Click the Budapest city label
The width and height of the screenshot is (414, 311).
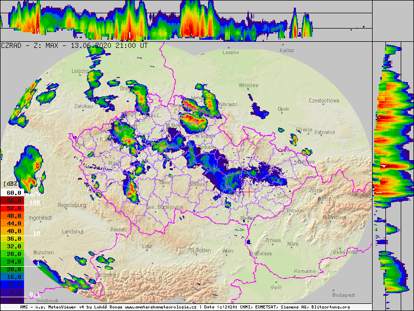pyautogui.click(x=343, y=295)
